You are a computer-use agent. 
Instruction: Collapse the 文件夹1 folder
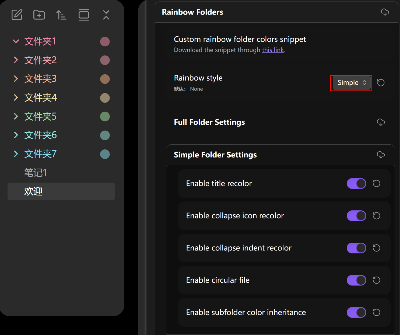16,41
